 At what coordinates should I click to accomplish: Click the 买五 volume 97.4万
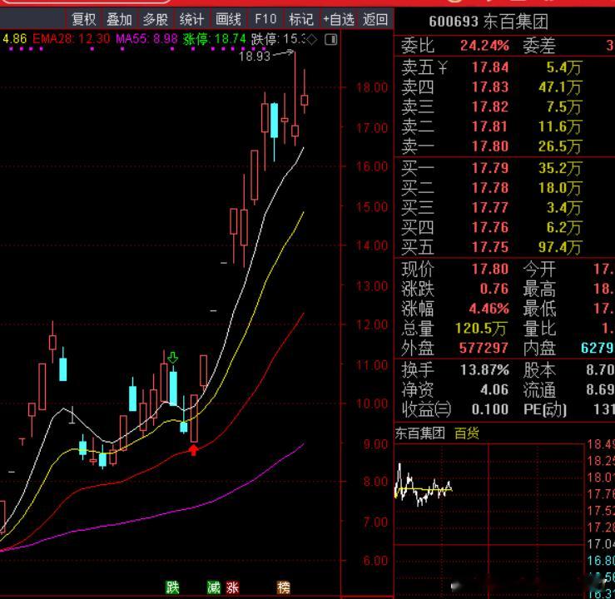[x=560, y=247]
